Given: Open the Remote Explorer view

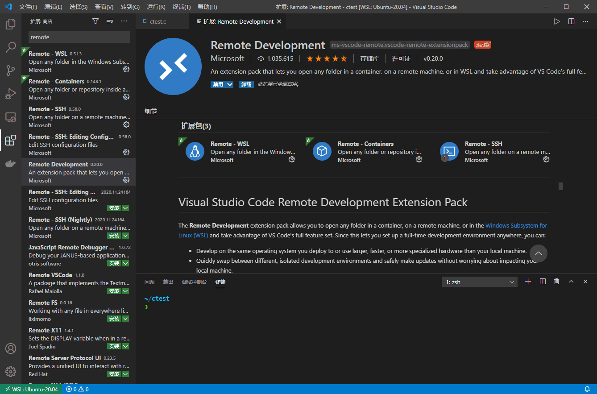Looking at the screenshot, I should (11, 117).
